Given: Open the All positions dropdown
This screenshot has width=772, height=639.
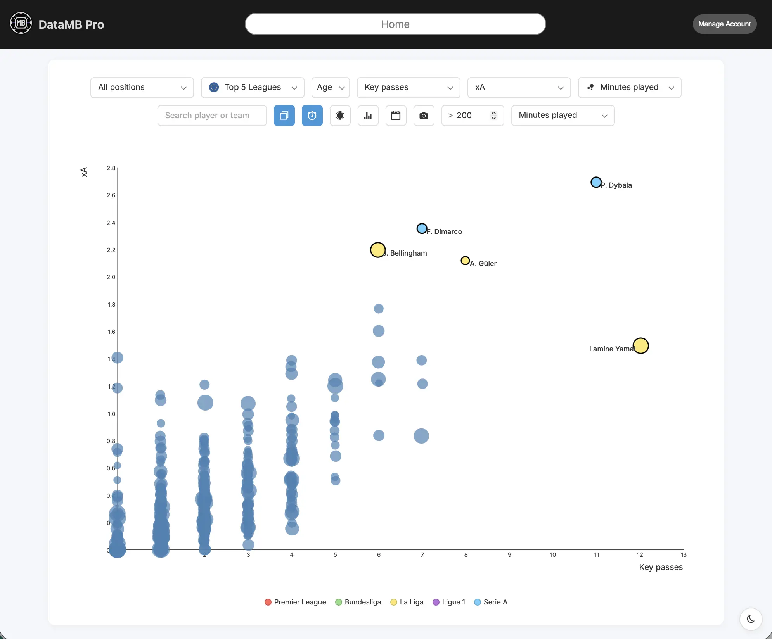Looking at the screenshot, I should 142,88.
